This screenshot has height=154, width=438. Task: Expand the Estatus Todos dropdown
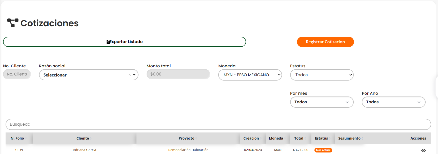pos(322,75)
